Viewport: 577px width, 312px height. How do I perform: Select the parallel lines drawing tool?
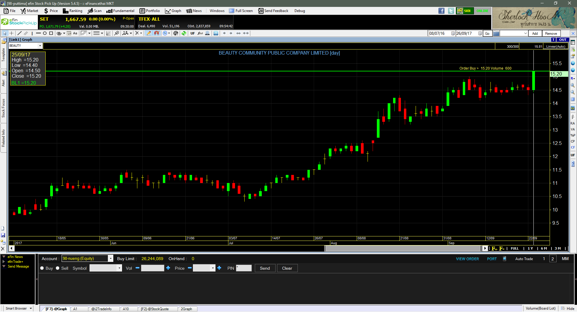(x=26, y=33)
